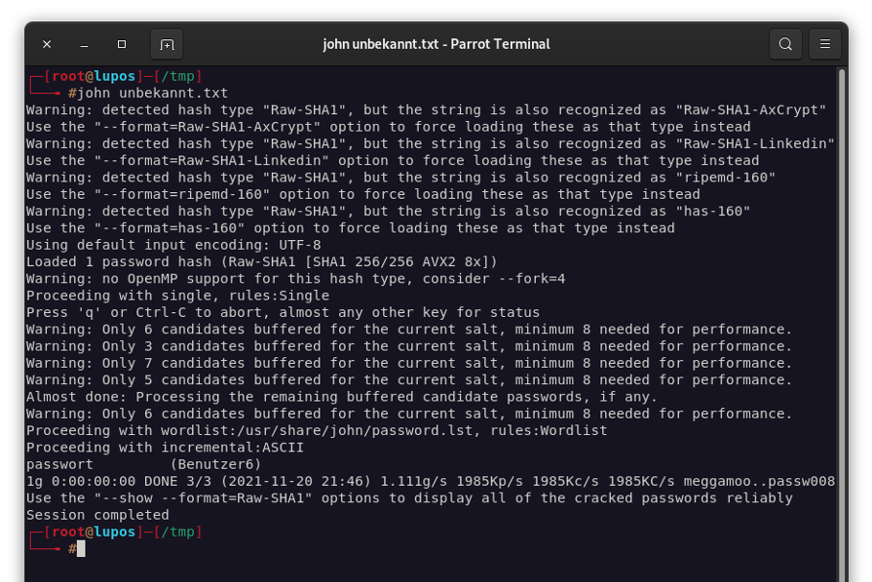The image size is (872, 582).
Task: Click the cracked password 'passwort'
Action: pyautogui.click(x=60, y=464)
